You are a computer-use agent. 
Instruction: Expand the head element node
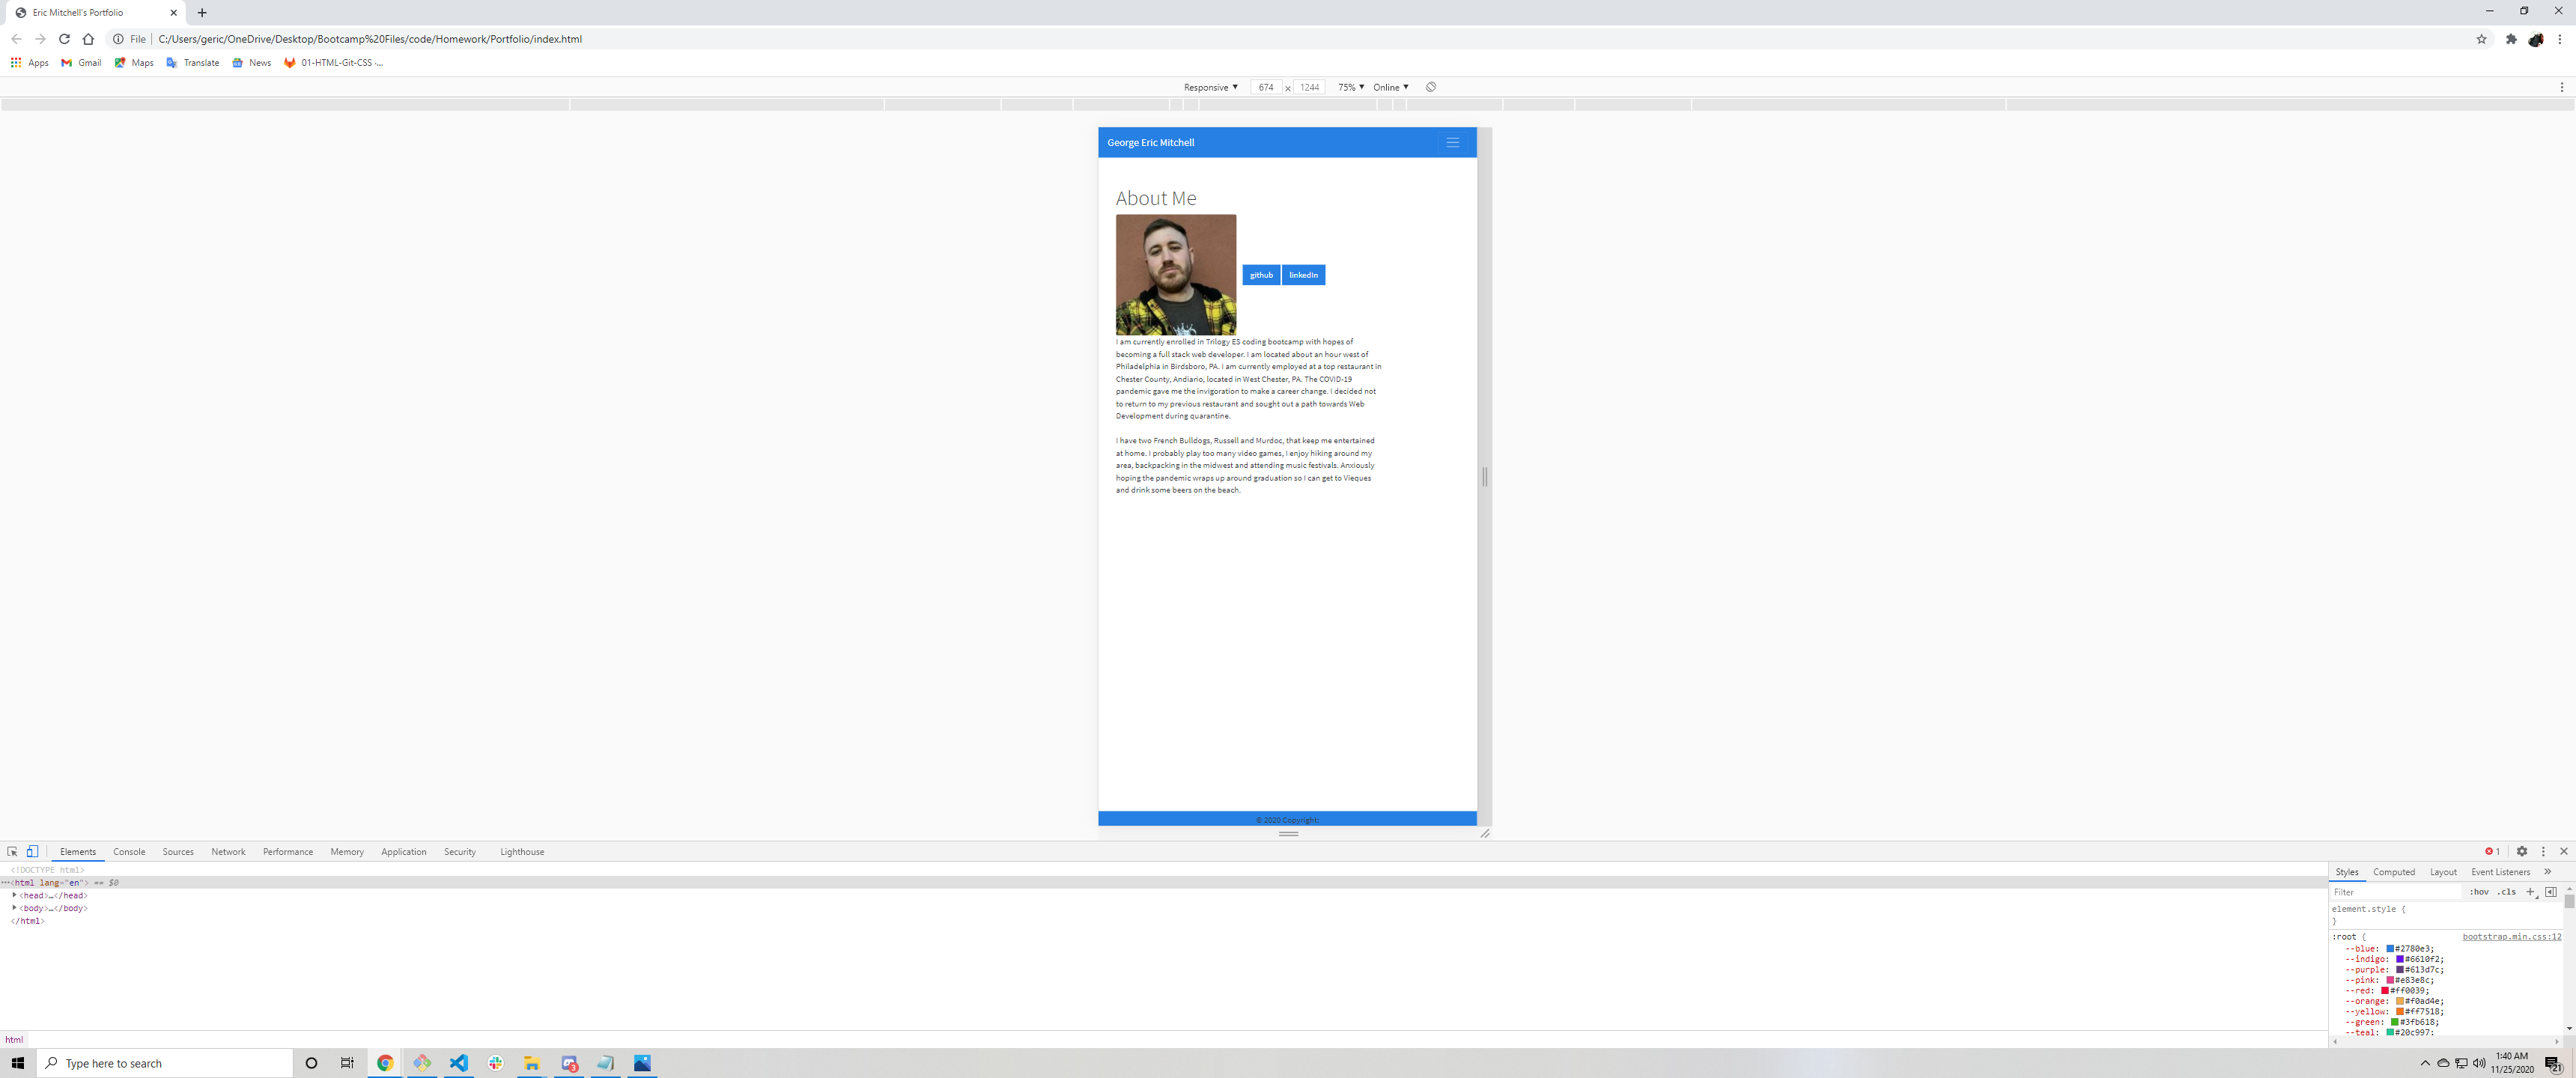pos(14,895)
